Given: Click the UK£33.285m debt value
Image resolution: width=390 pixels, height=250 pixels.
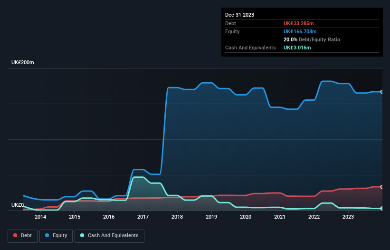Looking at the screenshot, I should point(298,23).
